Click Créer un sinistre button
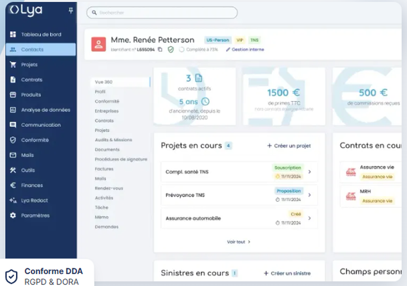The height and width of the screenshot is (286, 407). click(x=287, y=273)
